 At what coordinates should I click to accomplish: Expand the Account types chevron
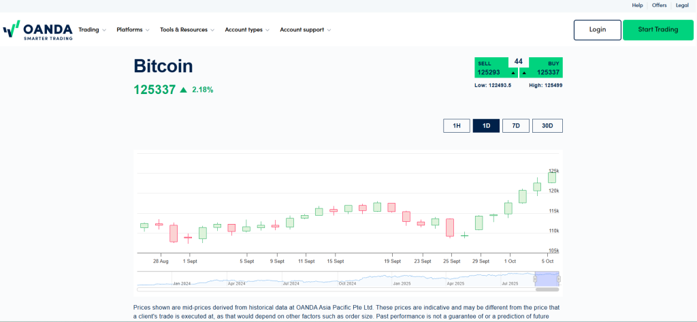pyautogui.click(x=267, y=30)
